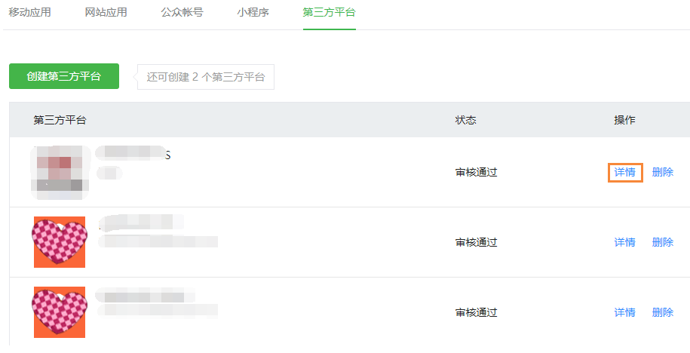Click the active 第三方平台 tab
Image resolution: width=690 pixels, height=353 pixels.
(329, 12)
